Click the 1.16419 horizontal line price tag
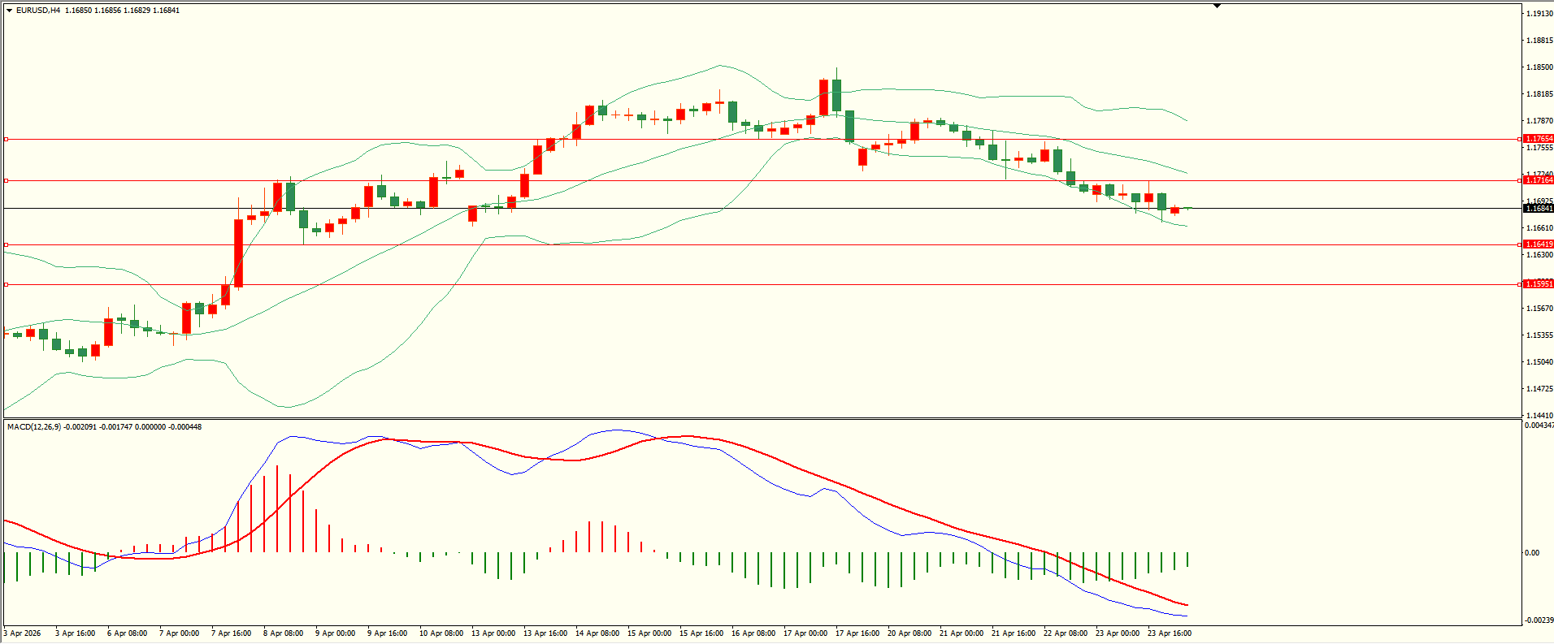Viewport: 1554px width, 644px height. [1538, 244]
